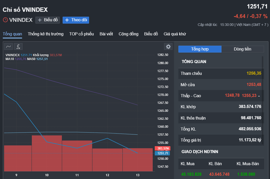Switch to the Dòng tiền panel tab
The height and width of the screenshot is (179, 270).
coord(243,49)
